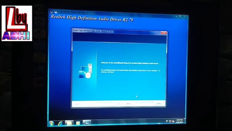The image size is (232, 131).
Task: Click Next in the InstallShield wizard
Action: [x=129, y=103]
